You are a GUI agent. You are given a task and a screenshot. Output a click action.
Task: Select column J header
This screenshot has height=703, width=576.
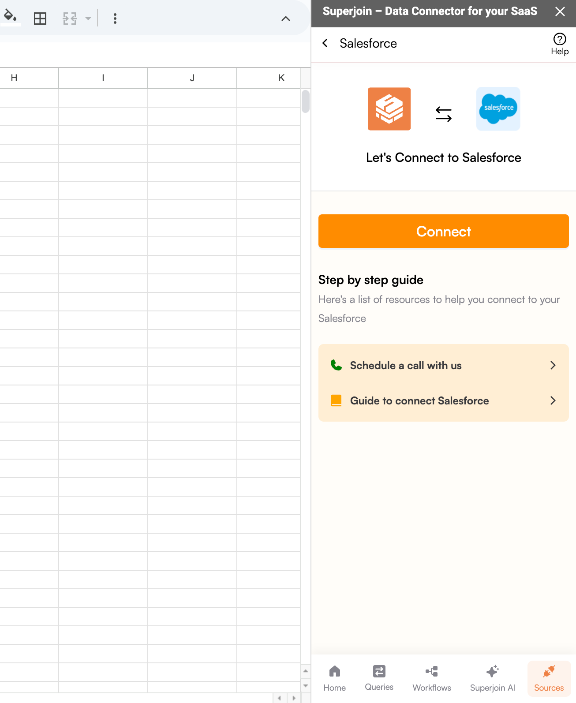point(192,78)
